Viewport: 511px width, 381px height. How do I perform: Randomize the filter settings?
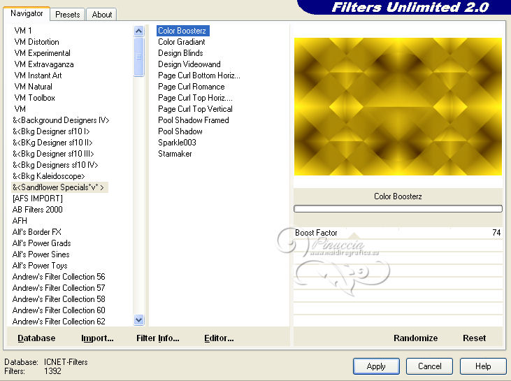[x=415, y=338]
